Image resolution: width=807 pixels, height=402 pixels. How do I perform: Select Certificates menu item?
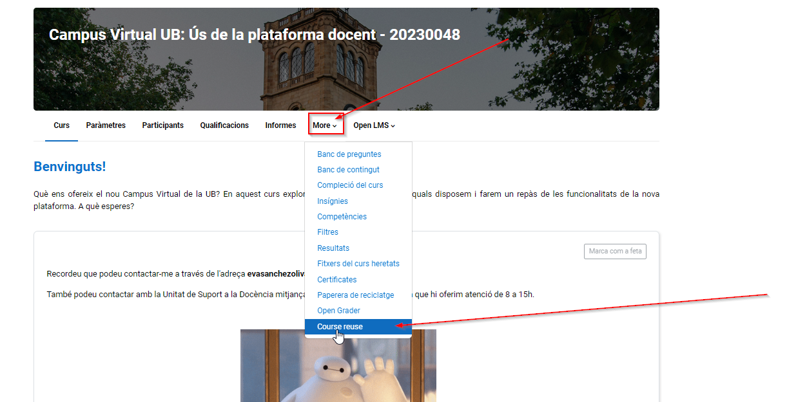[x=336, y=280]
